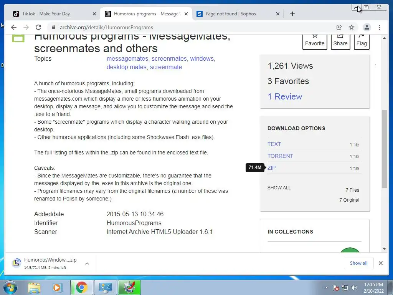This screenshot has width=393, height=295.
Task: Click the Share button on the page
Action: click(340, 41)
